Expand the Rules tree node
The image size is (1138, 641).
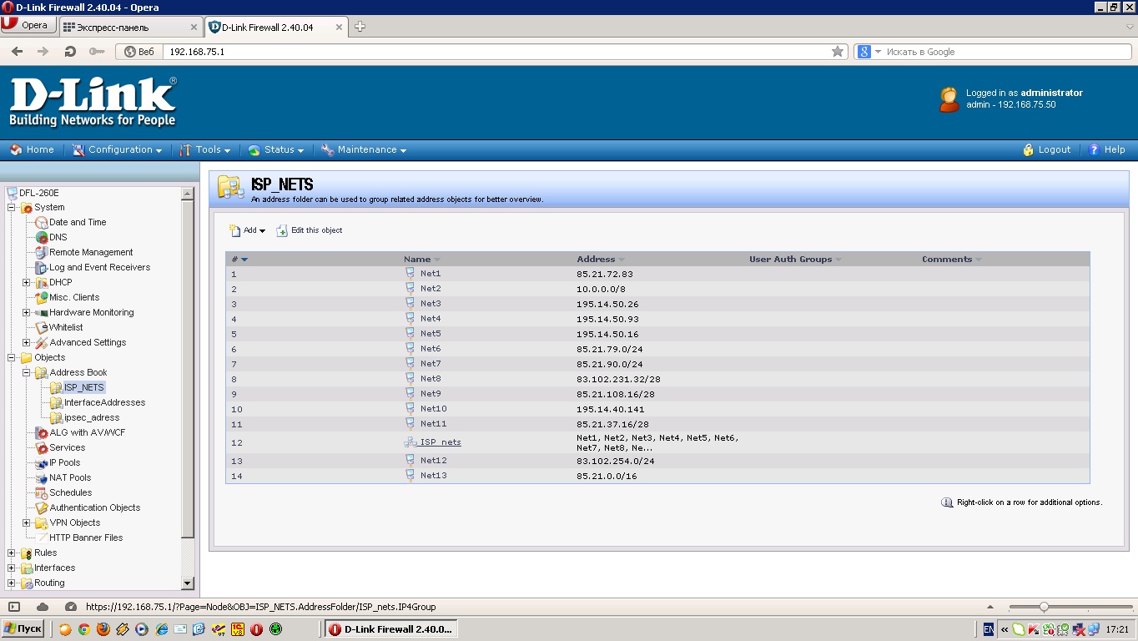(11, 553)
